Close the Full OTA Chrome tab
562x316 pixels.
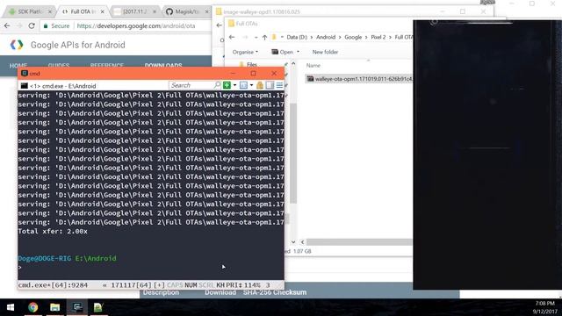tap(102, 11)
